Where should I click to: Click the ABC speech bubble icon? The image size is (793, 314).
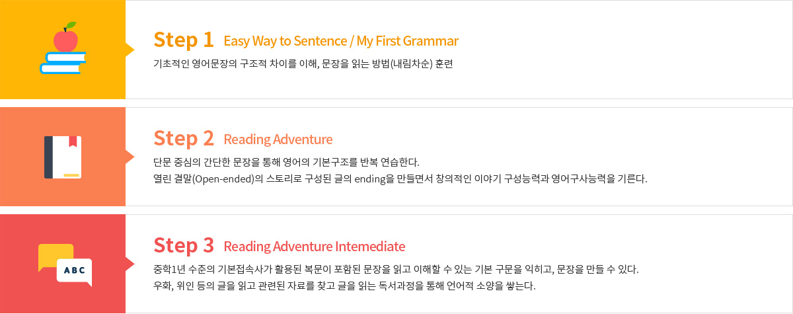(x=65, y=264)
